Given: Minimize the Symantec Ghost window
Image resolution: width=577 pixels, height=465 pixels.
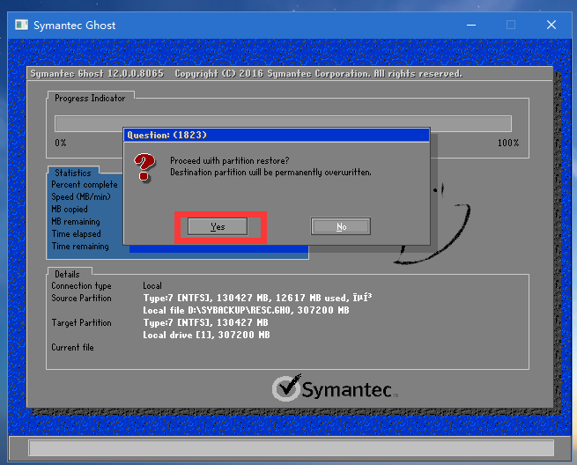Looking at the screenshot, I should pyautogui.click(x=471, y=25).
